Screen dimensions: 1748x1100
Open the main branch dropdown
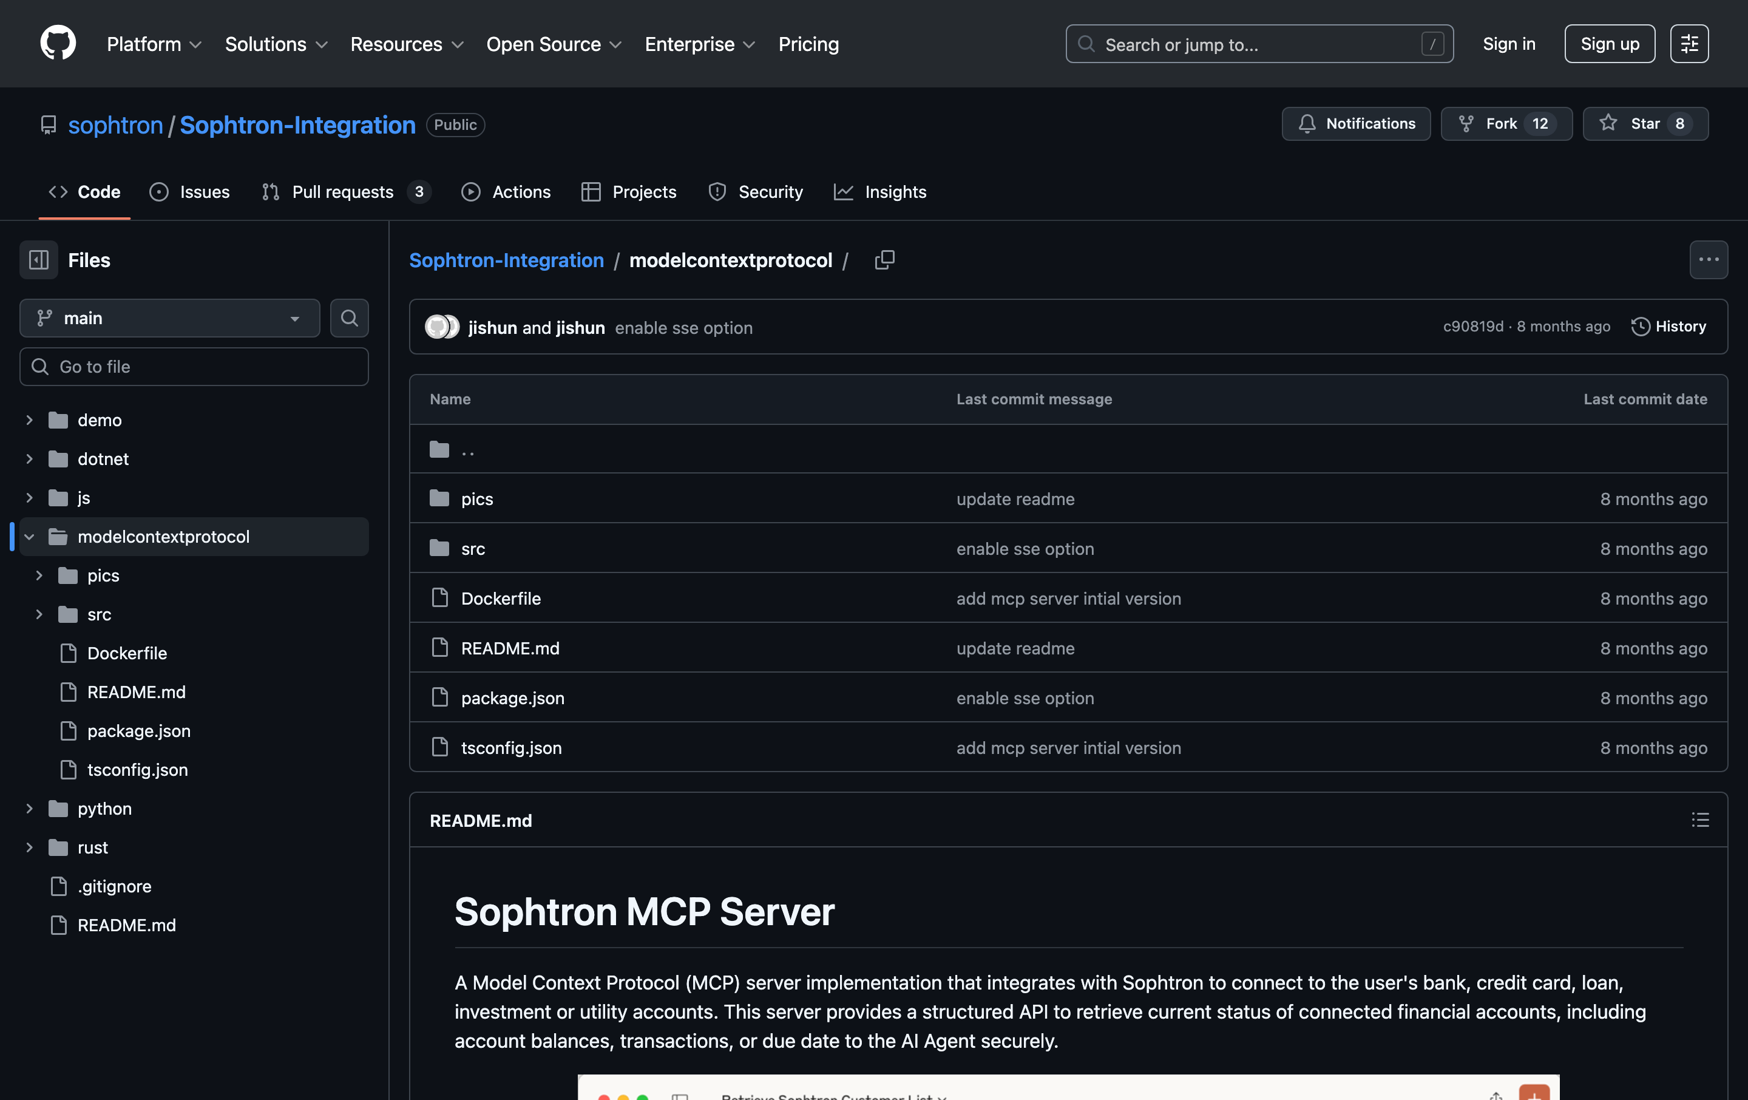169,318
